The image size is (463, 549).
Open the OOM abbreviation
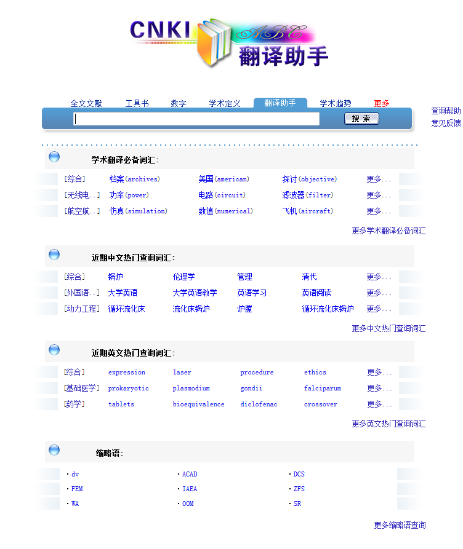click(188, 504)
